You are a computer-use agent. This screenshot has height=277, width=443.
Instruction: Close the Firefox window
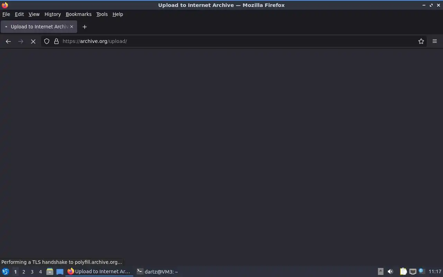click(x=439, y=5)
